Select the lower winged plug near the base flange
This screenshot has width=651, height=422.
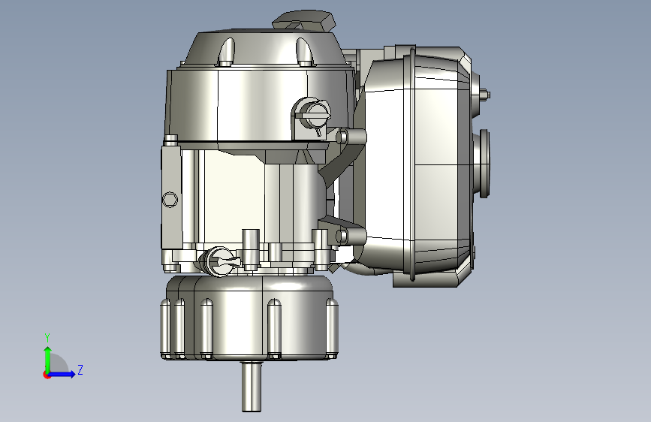click(220, 261)
